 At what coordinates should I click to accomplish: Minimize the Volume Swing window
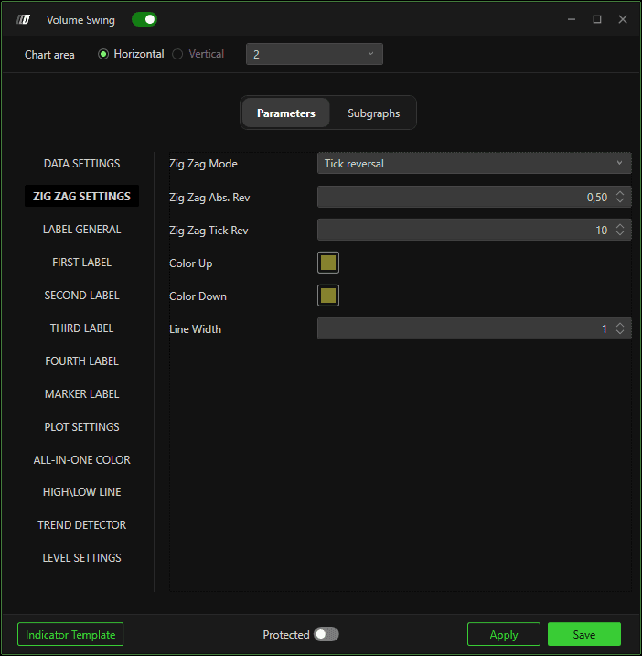[572, 19]
